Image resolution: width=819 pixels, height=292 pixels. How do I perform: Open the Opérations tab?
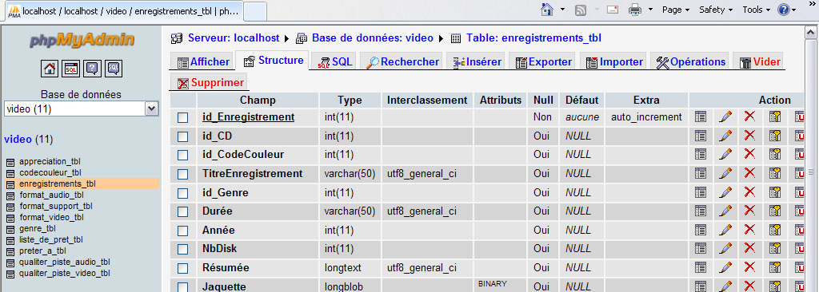690,61
